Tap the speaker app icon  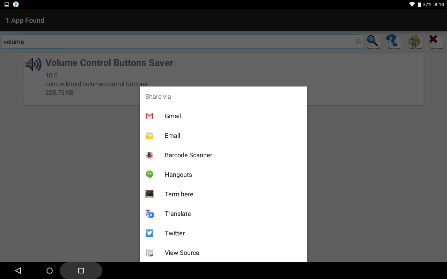pyautogui.click(x=34, y=64)
